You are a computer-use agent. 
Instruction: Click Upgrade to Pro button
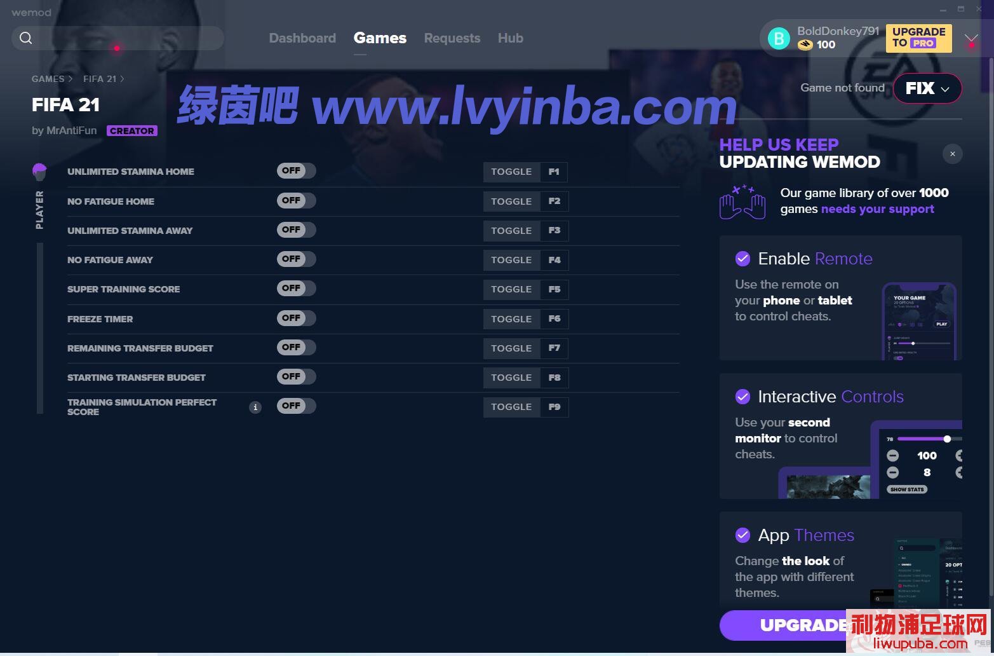tap(918, 38)
